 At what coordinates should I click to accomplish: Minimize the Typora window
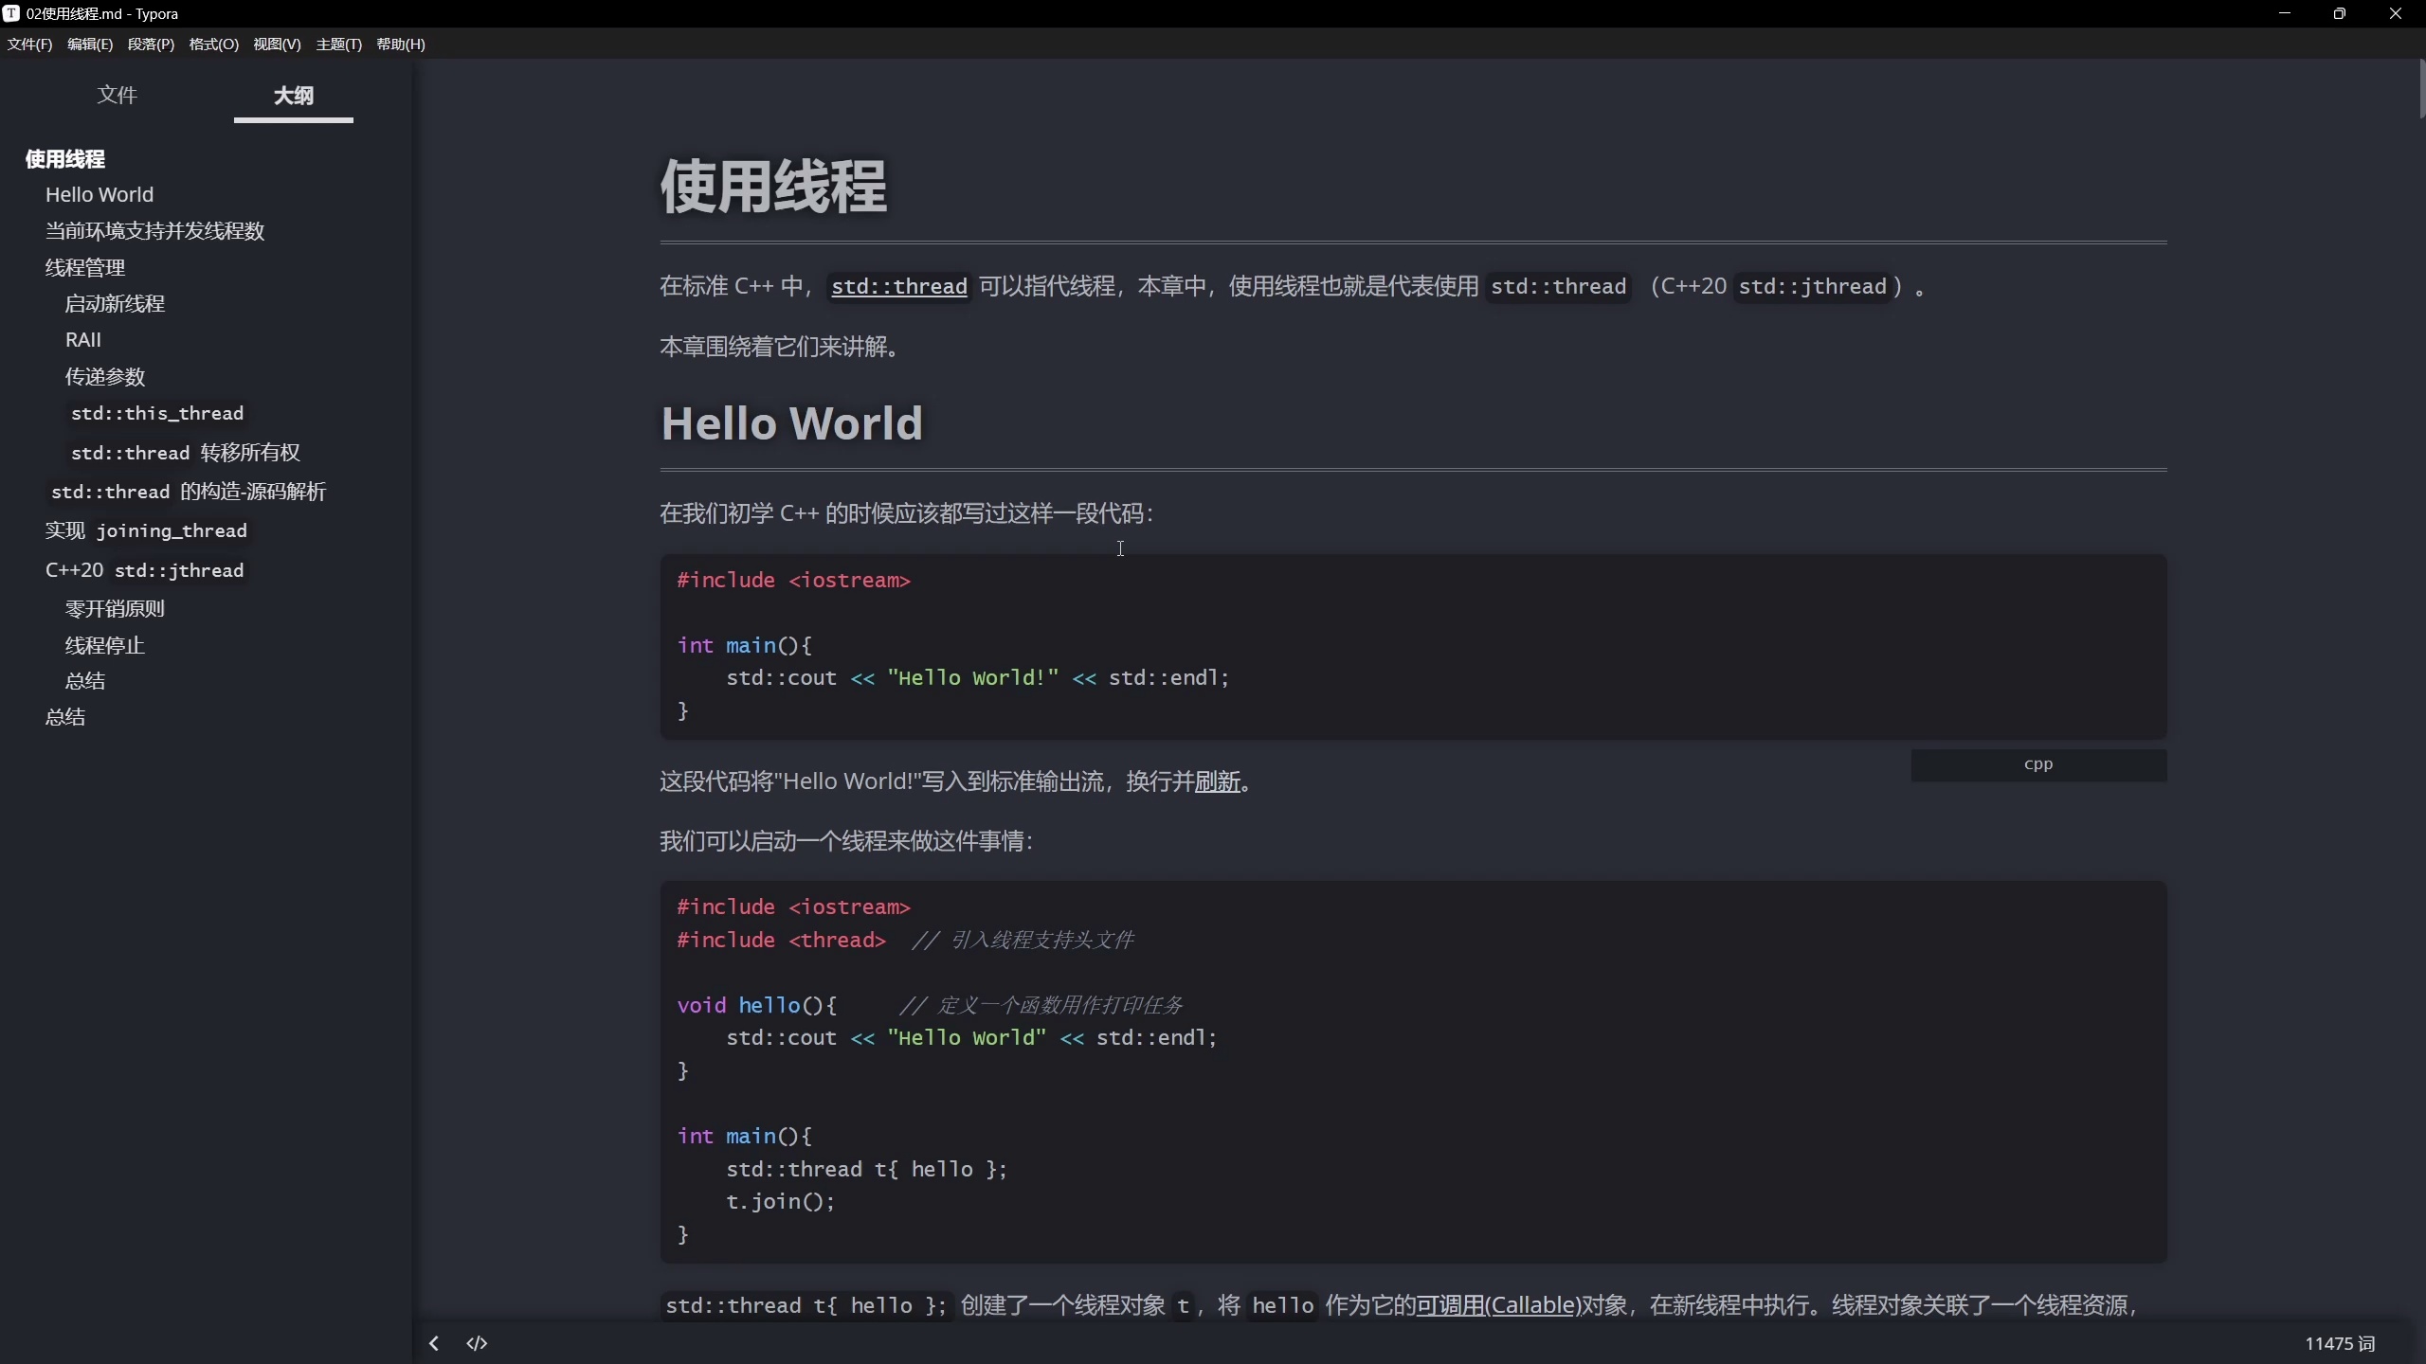(2284, 13)
